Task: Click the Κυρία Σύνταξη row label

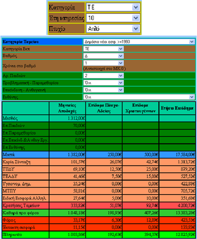Action: tap(16, 162)
